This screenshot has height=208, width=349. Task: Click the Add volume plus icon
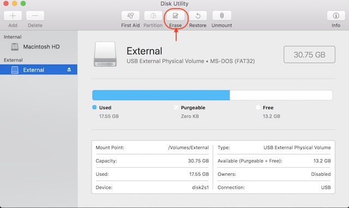(13, 16)
